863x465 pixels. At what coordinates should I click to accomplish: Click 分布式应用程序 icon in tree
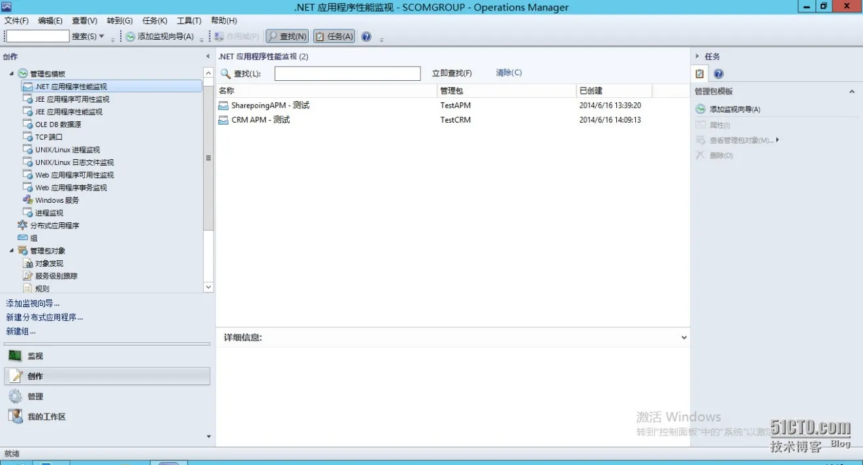[23, 225]
